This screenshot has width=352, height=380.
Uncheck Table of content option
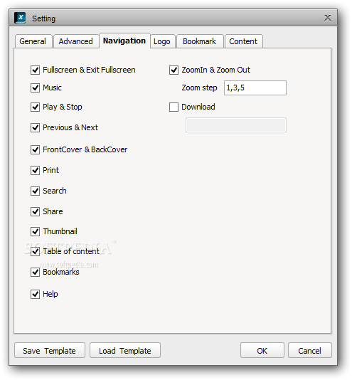(35, 252)
